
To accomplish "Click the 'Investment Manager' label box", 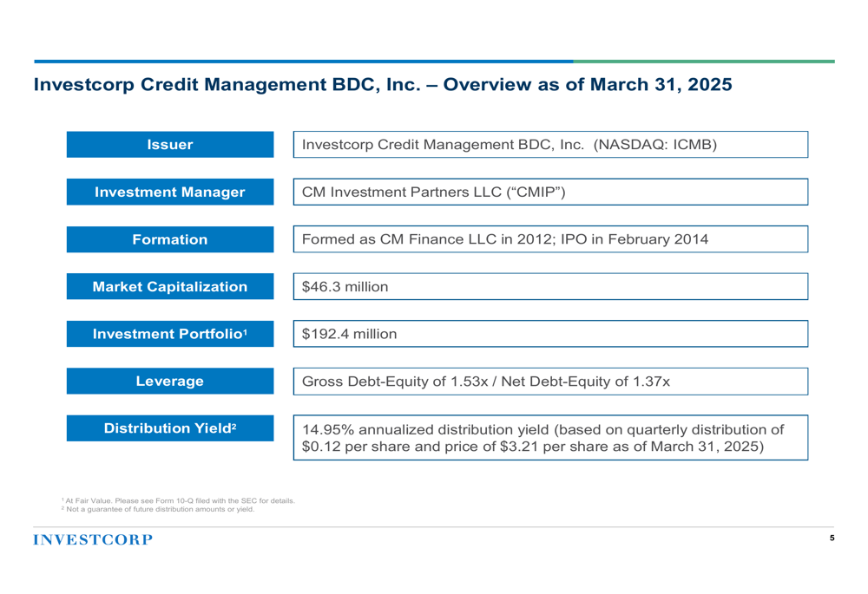I will pyautogui.click(x=170, y=192).
